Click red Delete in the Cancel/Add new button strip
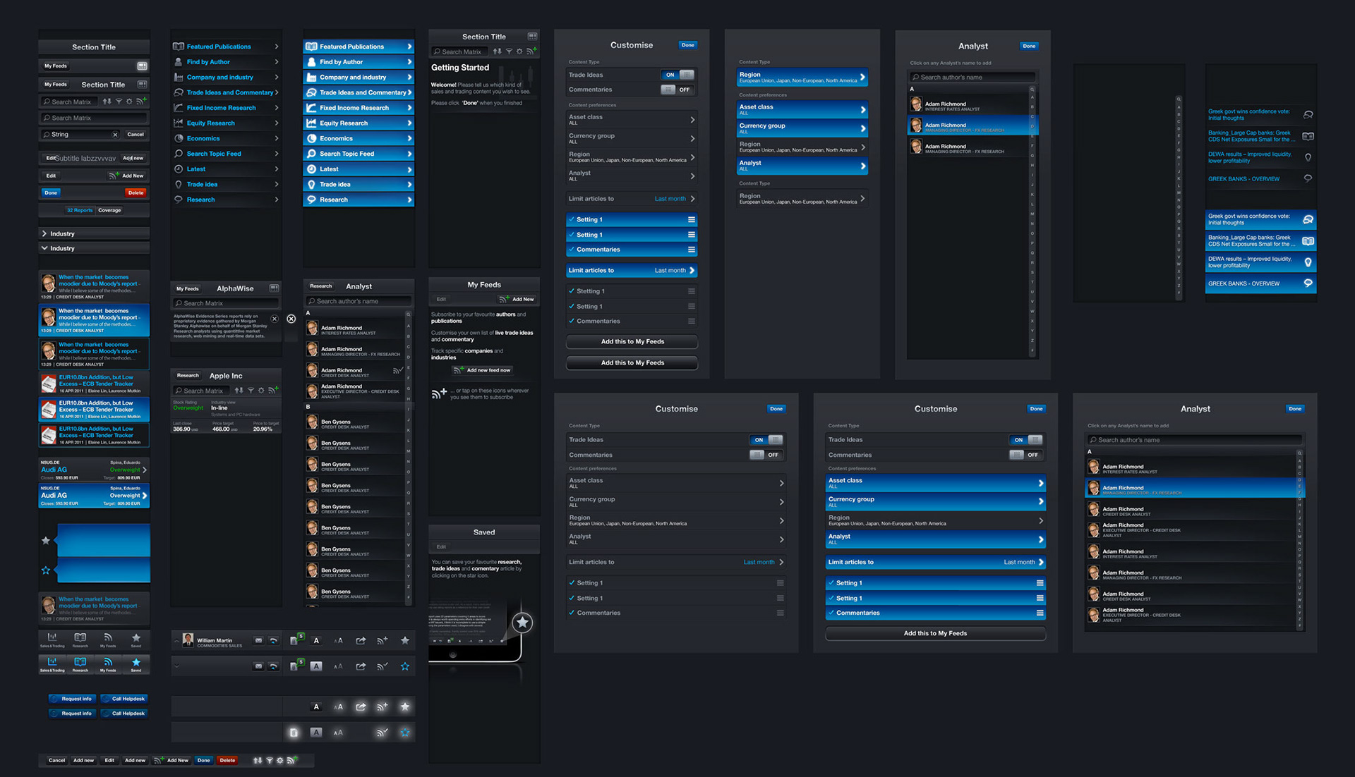 (x=227, y=760)
